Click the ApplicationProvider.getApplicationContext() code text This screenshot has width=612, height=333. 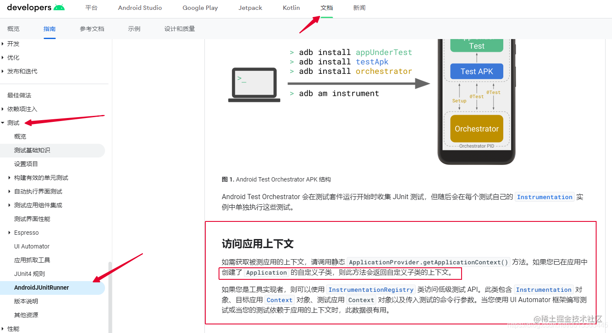tap(429, 262)
